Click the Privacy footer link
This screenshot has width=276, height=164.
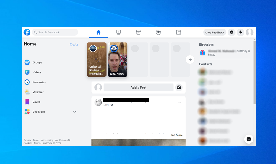pos(27,140)
